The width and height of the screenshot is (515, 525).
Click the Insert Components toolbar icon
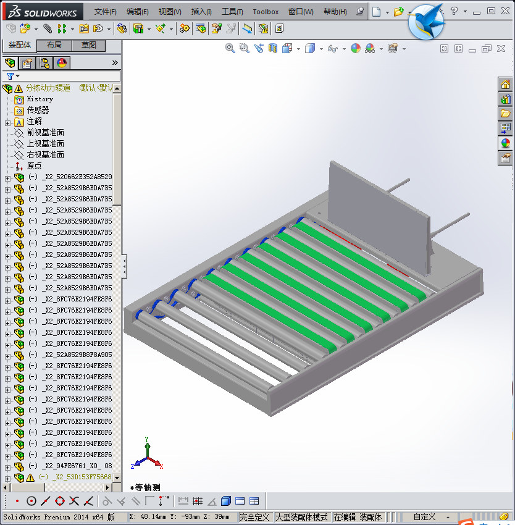click(x=25, y=29)
